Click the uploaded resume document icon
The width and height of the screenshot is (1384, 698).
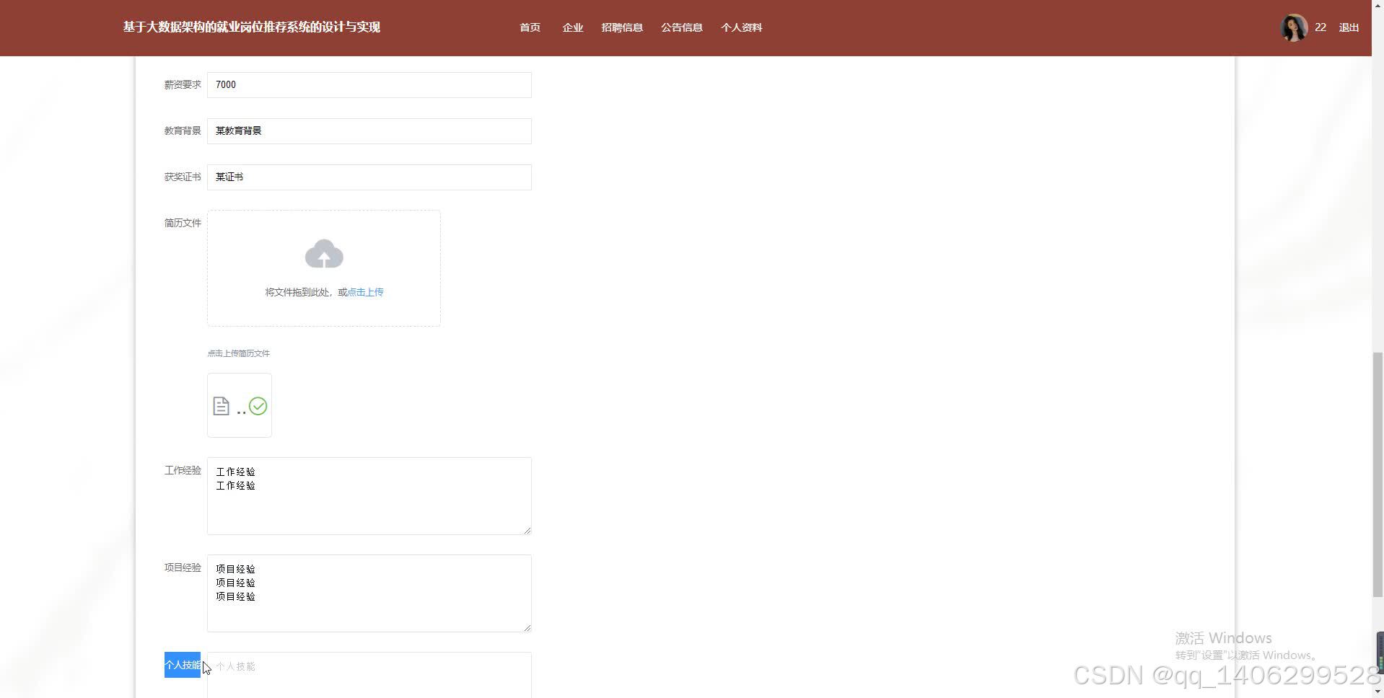tap(222, 406)
